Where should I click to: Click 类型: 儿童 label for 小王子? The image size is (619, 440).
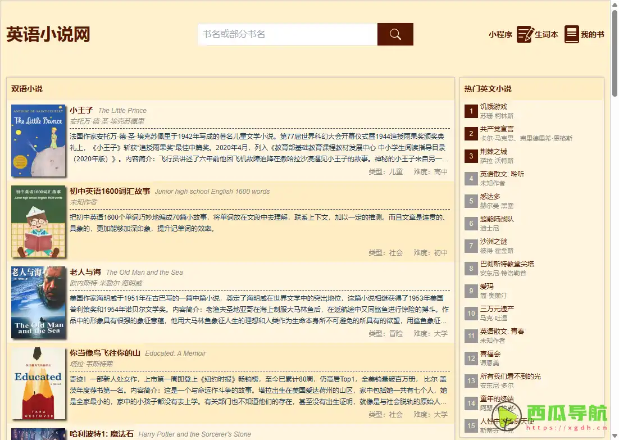coord(386,172)
